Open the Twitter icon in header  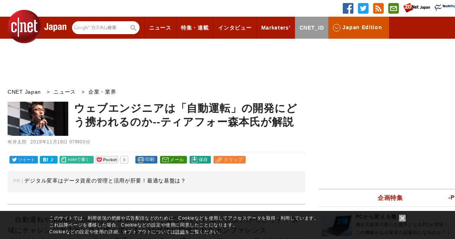(x=363, y=8)
